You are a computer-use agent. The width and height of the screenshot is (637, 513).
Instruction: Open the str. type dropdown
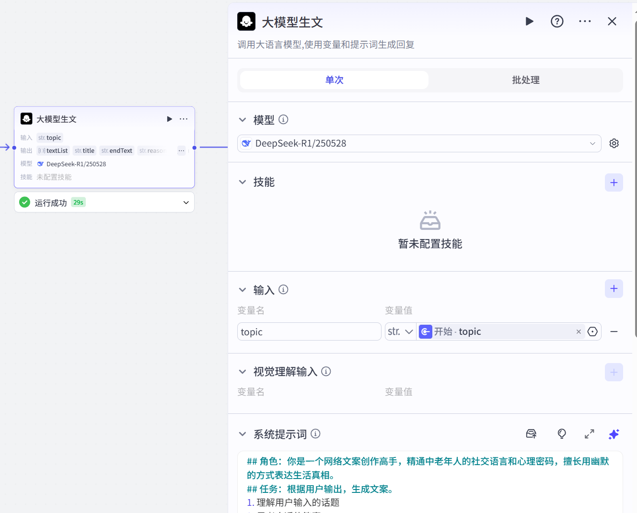[401, 331]
